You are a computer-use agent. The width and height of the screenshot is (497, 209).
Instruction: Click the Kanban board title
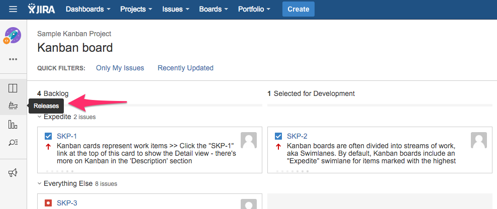75,48
